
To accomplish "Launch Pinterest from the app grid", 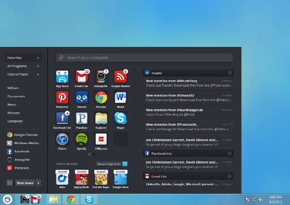I will tap(62, 98).
